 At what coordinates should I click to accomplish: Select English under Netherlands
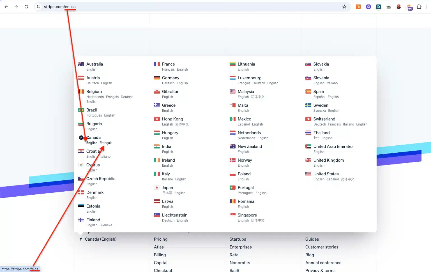[263, 138]
